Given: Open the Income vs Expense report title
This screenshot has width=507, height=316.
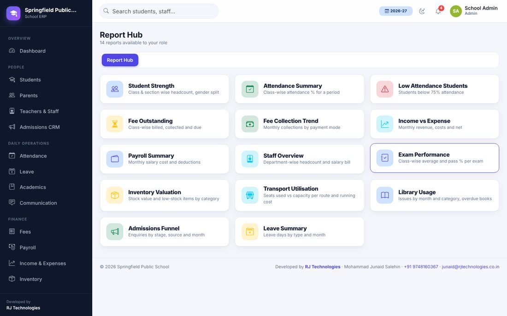Looking at the screenshot, I should tap(424, 121).
